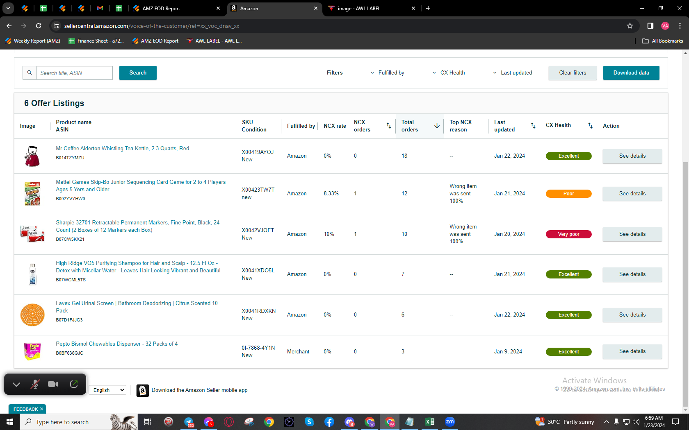Open the notification center icon
689x430 pixels.
pos(675,422)
